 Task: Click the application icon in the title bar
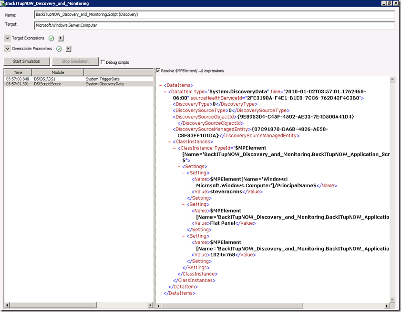coord(3,3)
